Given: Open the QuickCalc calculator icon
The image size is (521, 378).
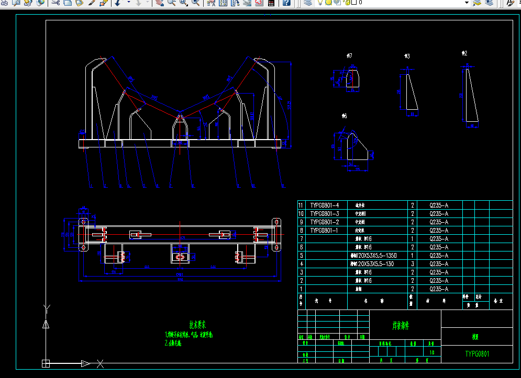Looking at the screenshot, I should 271,3.
